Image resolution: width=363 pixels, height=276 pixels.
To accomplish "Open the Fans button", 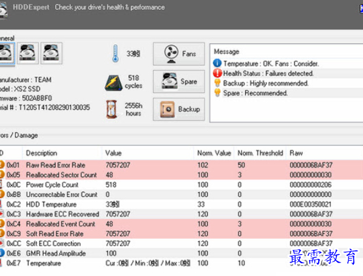I will click(x=178, y=54).
